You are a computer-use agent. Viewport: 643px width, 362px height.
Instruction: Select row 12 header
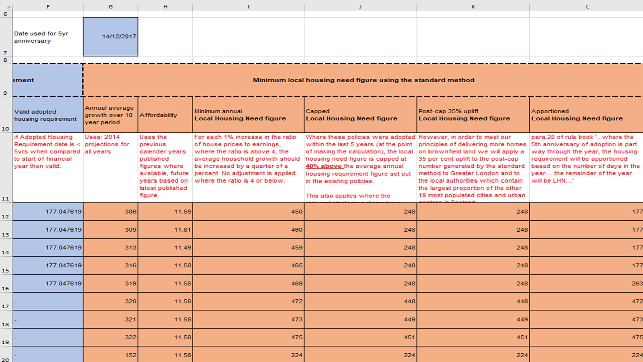[x=6, y=212]
